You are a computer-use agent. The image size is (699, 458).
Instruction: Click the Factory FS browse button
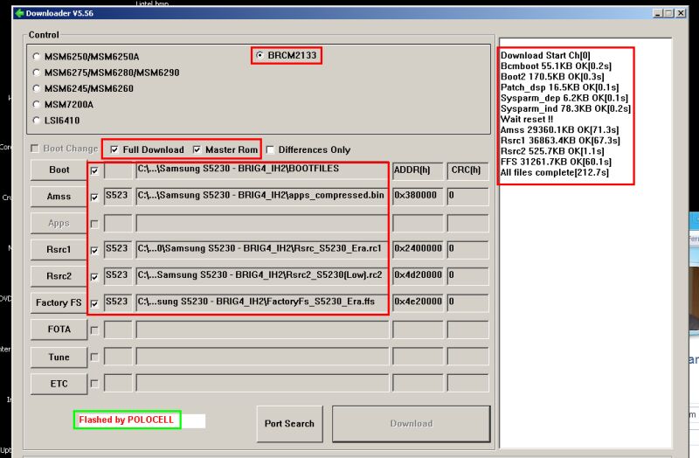pos(59,302)
